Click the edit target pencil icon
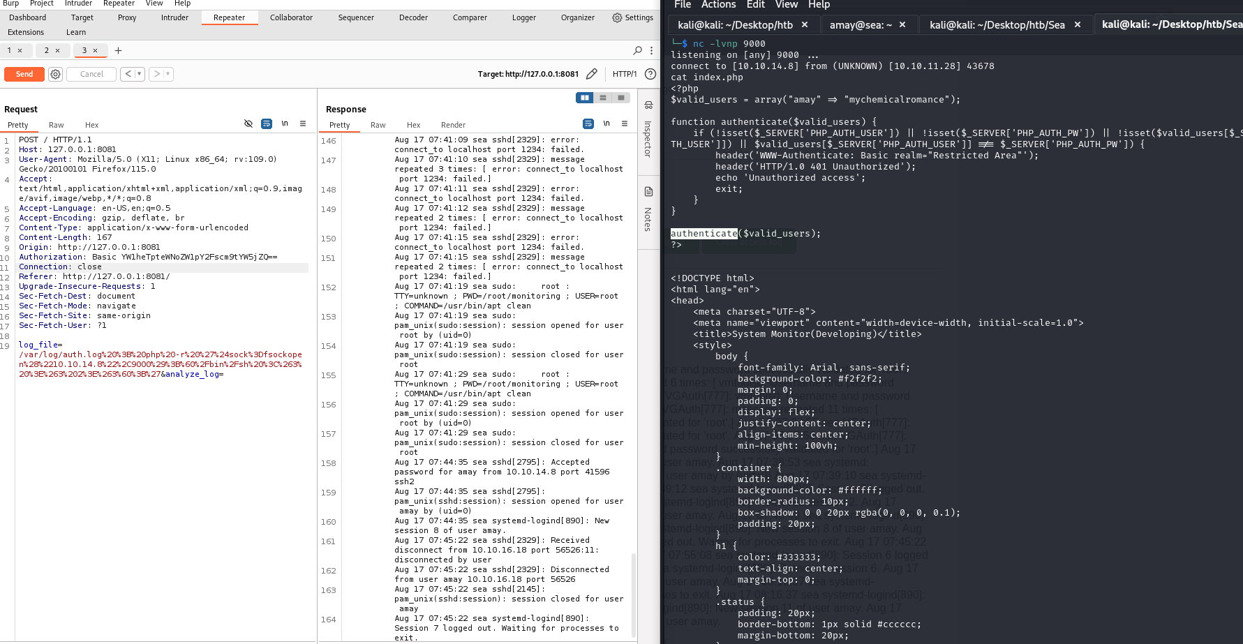 click(592, 74)
